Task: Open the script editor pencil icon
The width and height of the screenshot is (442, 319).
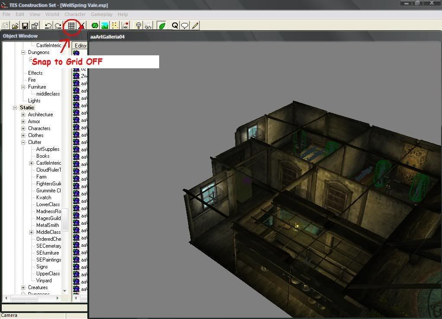Action: (x=194, y=25)
